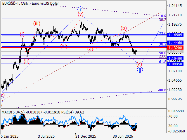Select the blue circled wave i label at the top
Screen dimensions: 187x140
[80, 9]
